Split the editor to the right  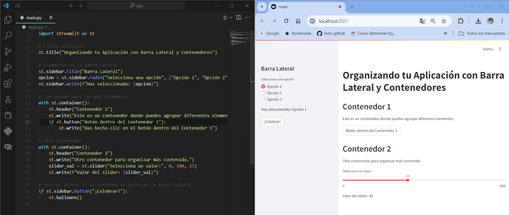239,18
